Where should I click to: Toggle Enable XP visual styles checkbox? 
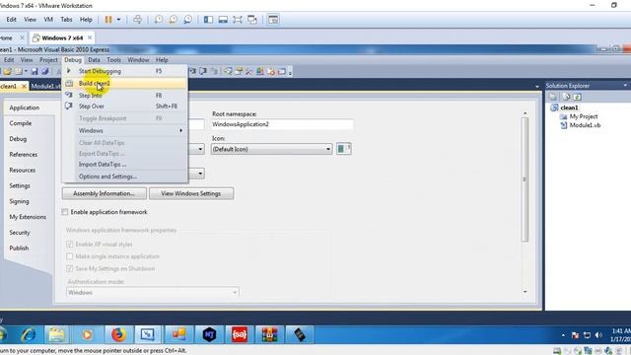pyautogui.click(x=70, y=245)
